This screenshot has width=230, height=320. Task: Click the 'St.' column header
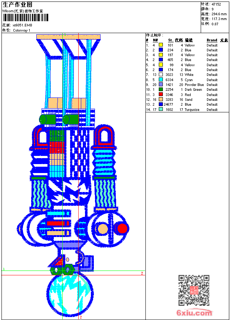[x=171, y=40]
